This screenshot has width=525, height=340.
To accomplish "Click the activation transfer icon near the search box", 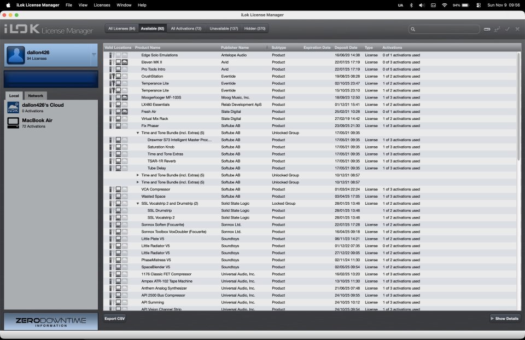I will point(496,29).
